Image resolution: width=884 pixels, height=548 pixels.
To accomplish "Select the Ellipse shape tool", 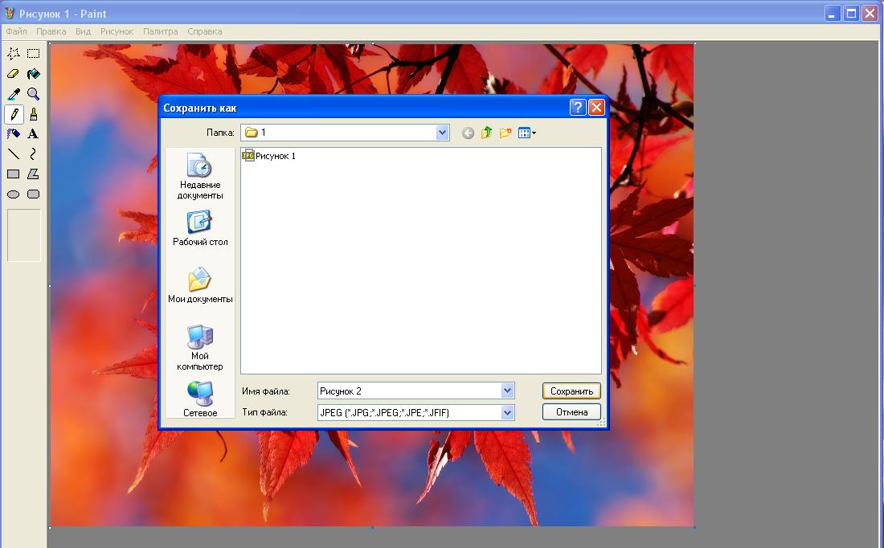I will [x=14, y=194].
